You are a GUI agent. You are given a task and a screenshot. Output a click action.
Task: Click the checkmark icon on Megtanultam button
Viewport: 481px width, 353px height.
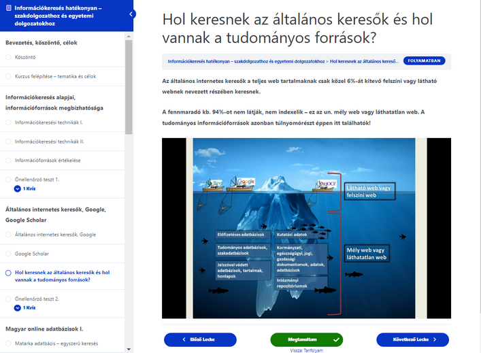click(335, 339)
